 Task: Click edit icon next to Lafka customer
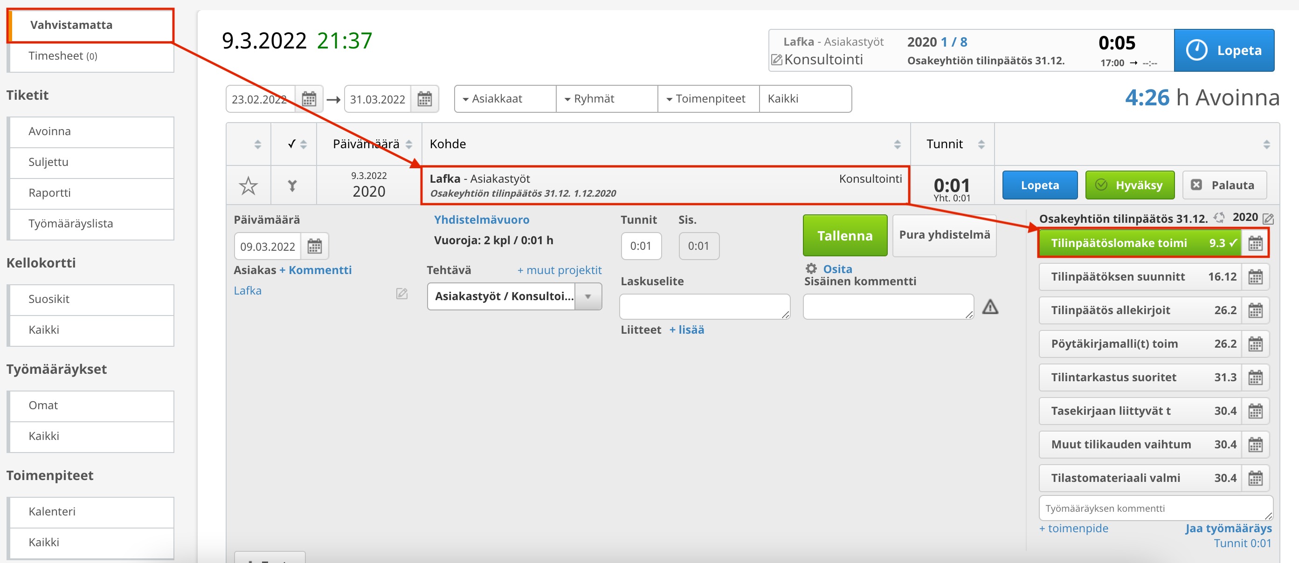point(401,293)
